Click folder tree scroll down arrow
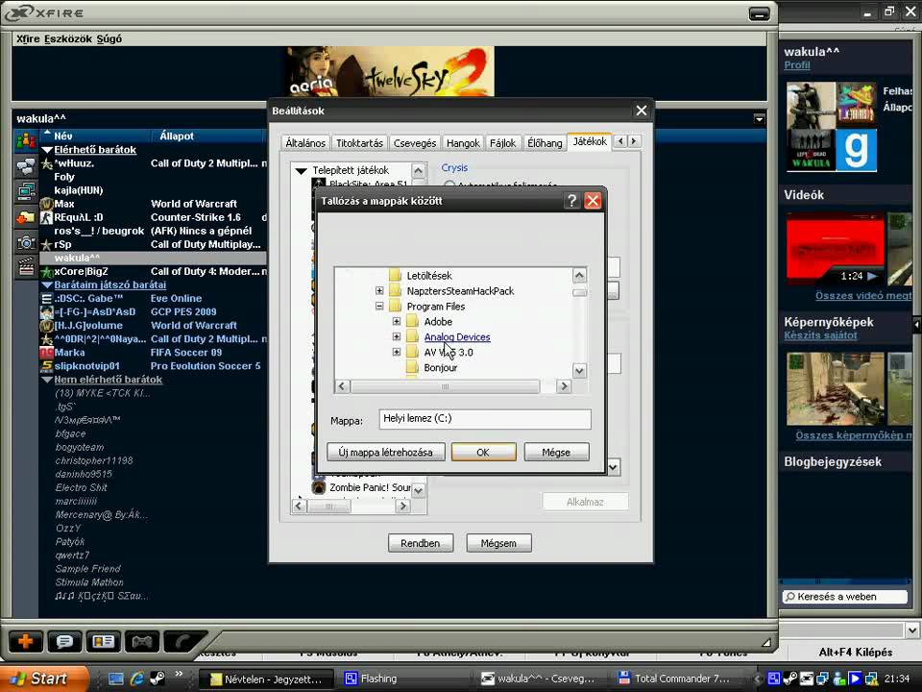This screenshot has height=692, width=922. pyautogui.click(x=579, y=371)
